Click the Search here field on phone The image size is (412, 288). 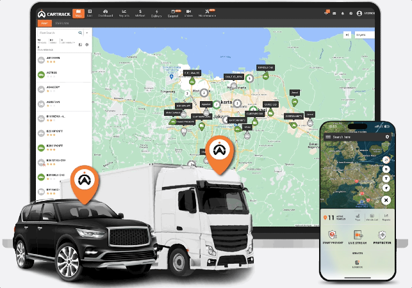(x=357, y=137)
